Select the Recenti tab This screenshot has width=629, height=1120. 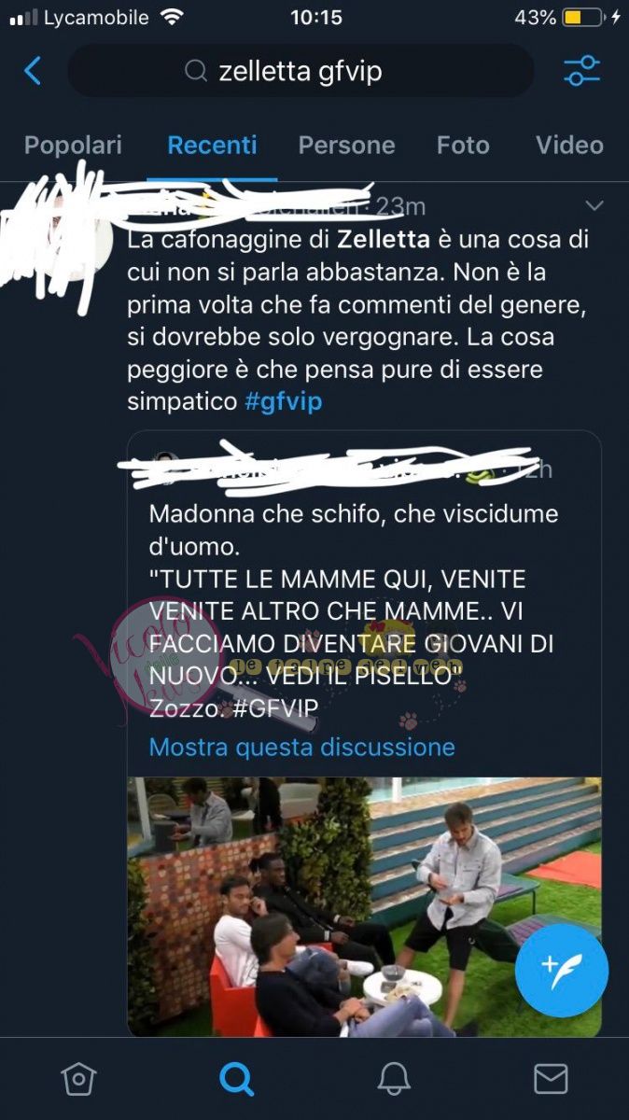click(x=212, y=146)
